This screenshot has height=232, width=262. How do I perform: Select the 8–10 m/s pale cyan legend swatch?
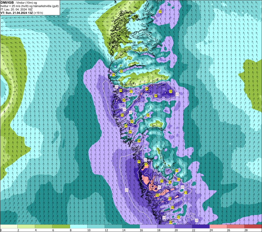pyautogui.click(x=79, y=227)
